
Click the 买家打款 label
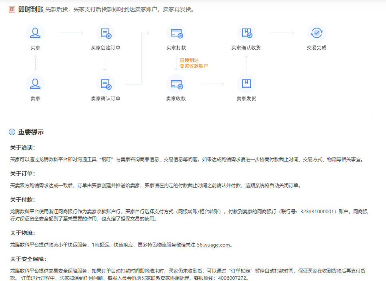176,48
